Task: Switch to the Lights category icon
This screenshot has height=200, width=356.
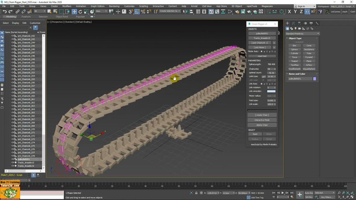Action: pos(296,29)
